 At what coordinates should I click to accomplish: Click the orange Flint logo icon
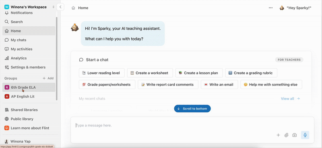click(x=7, y=128)
